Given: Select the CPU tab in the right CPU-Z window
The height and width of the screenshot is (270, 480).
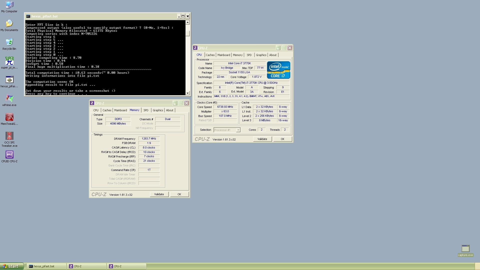Looking at the screenshot, I should click(x=199, y=55).
